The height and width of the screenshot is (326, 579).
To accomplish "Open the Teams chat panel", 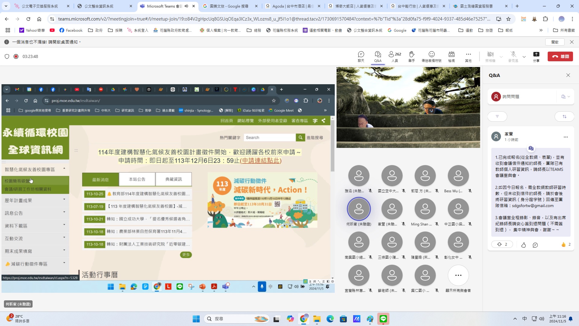I will 361,56.
